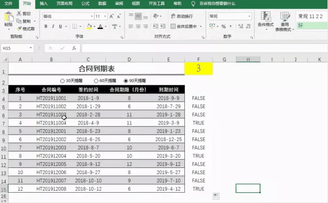Switch to the 插入 tab
The image size is (328, 203).
[x=44, y=4]
